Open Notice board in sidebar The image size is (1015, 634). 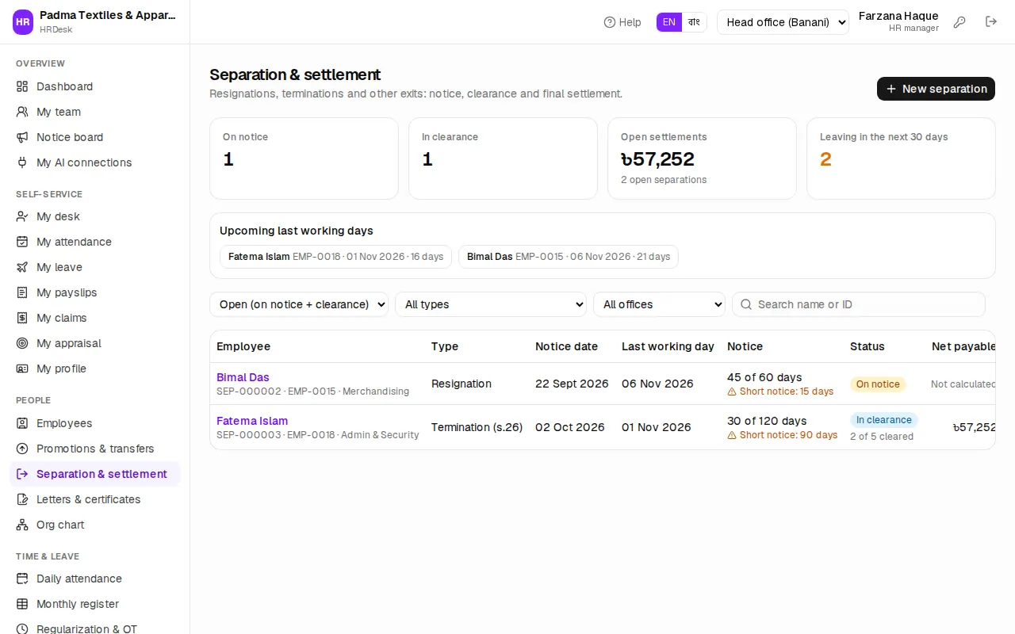[95, 137]
